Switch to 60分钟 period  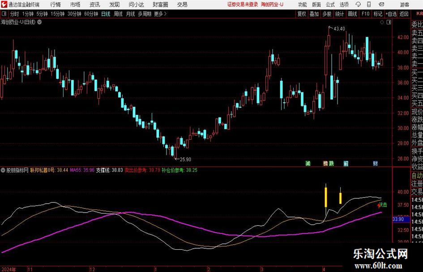[x=91, y=14]
